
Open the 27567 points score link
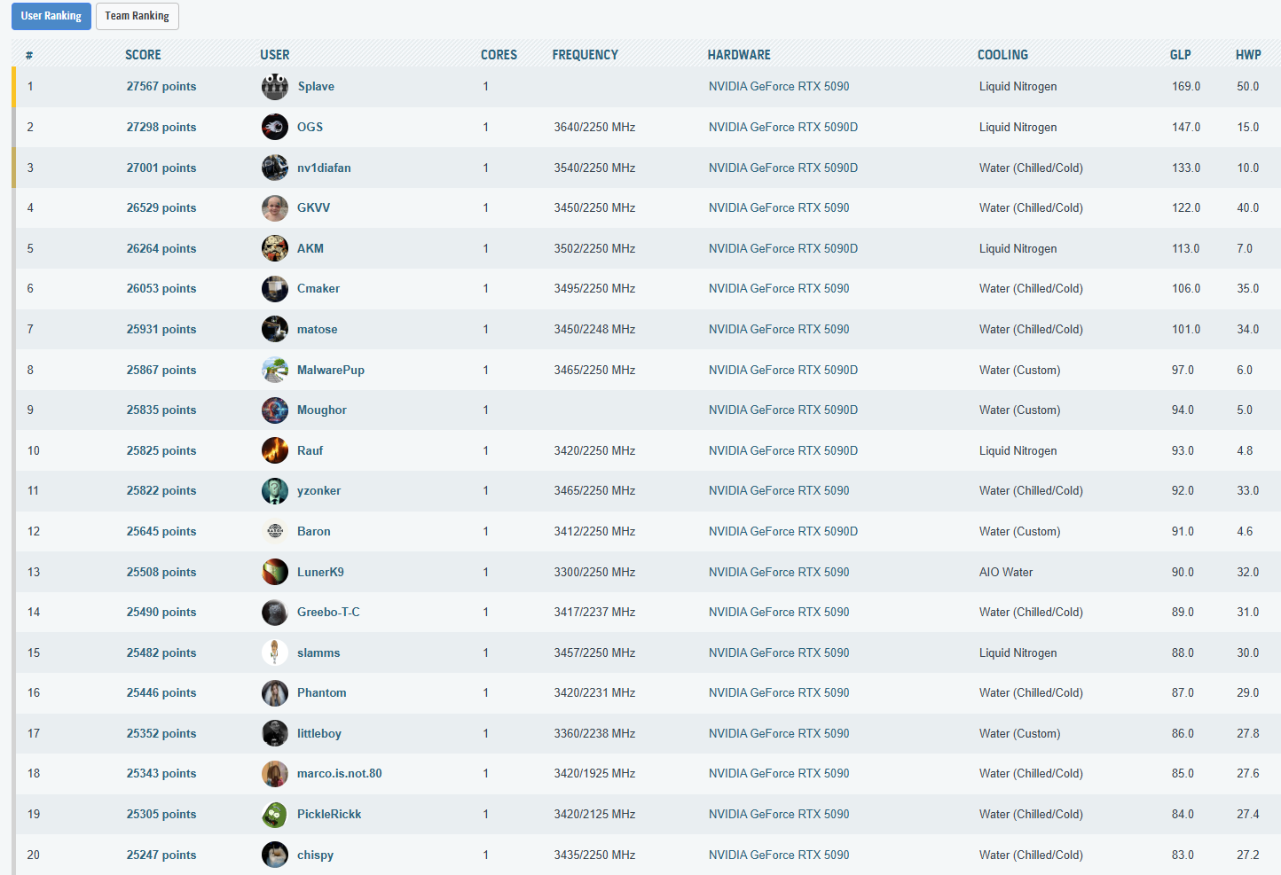(x=161, y=87)
